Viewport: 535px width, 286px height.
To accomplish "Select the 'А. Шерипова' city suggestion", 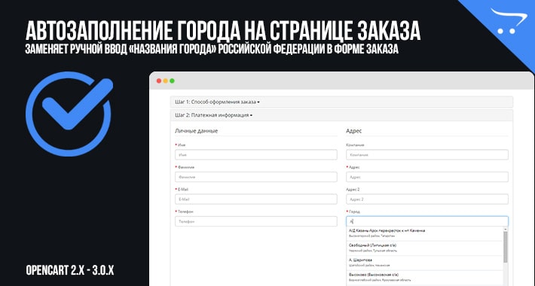I will tap(425, 263).
